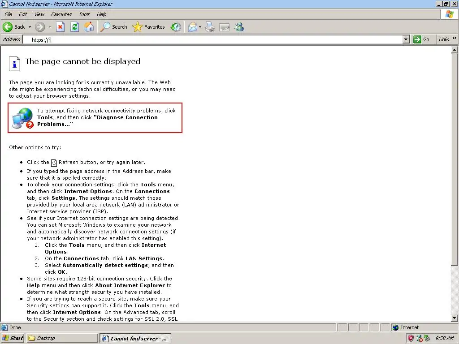Open the Help menu
The image size is (459, 344).
tap(102, 14)
